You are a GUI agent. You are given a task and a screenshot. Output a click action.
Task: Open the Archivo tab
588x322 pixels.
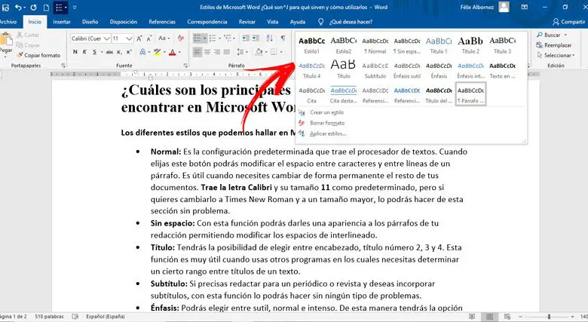click(8, 22)
